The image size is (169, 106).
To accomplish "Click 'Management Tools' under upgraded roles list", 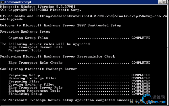I will click(25, 50).
